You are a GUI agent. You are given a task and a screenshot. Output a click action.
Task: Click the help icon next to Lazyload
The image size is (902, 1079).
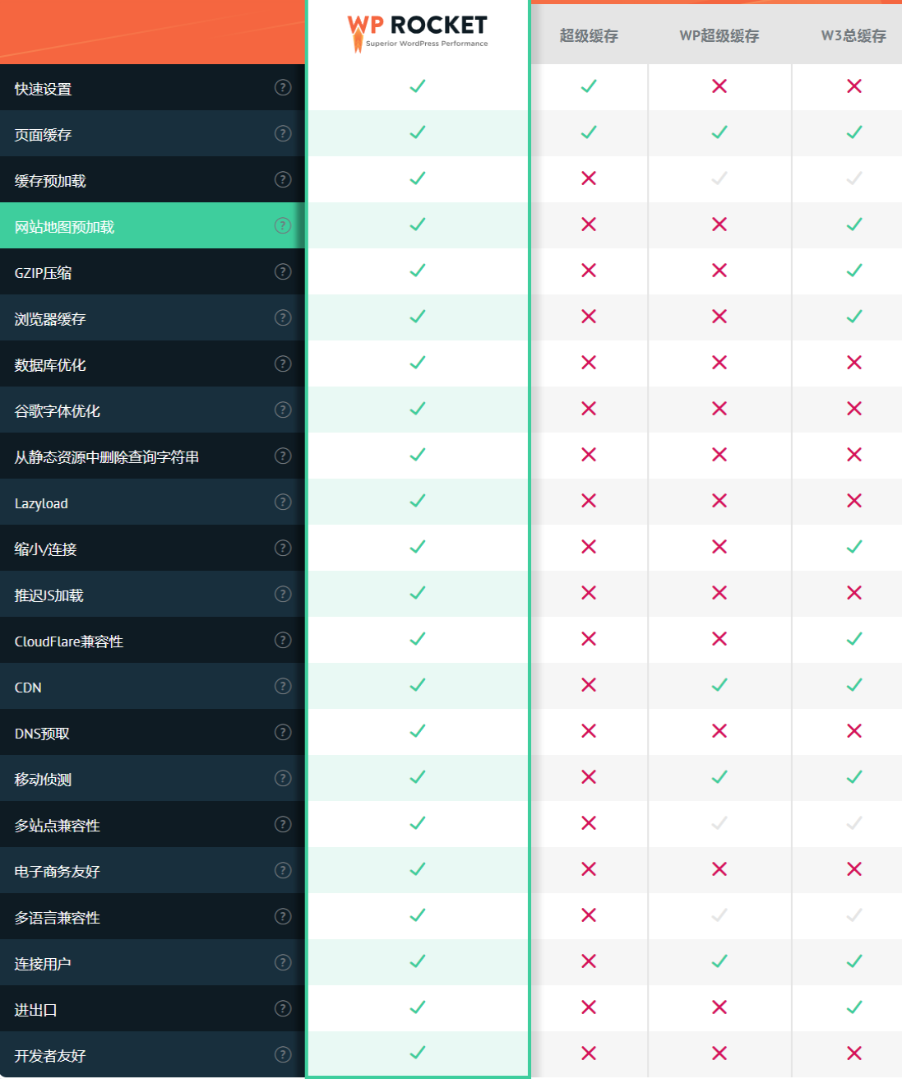[283, 502]
